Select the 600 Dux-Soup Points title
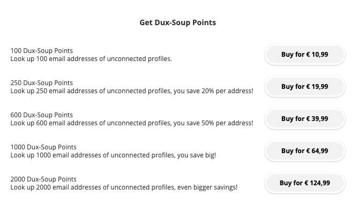This screenshot has height=219, width=364. tap(42, 115)
